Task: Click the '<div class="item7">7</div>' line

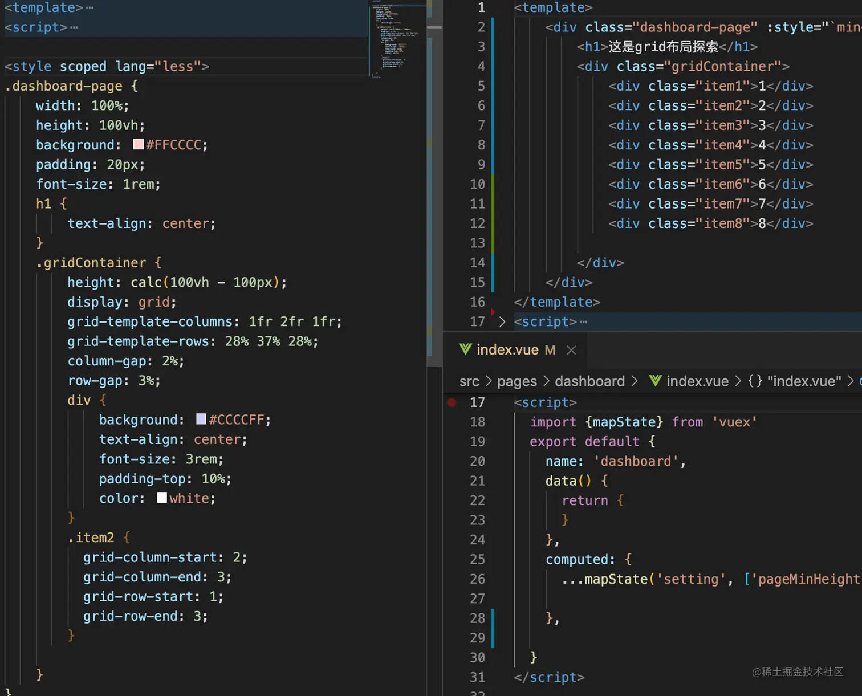Action: [710, 204]
